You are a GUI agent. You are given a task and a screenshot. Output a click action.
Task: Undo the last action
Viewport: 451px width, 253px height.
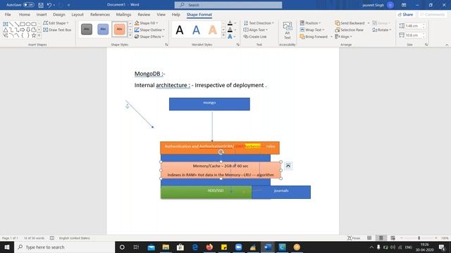click(49, 5)
